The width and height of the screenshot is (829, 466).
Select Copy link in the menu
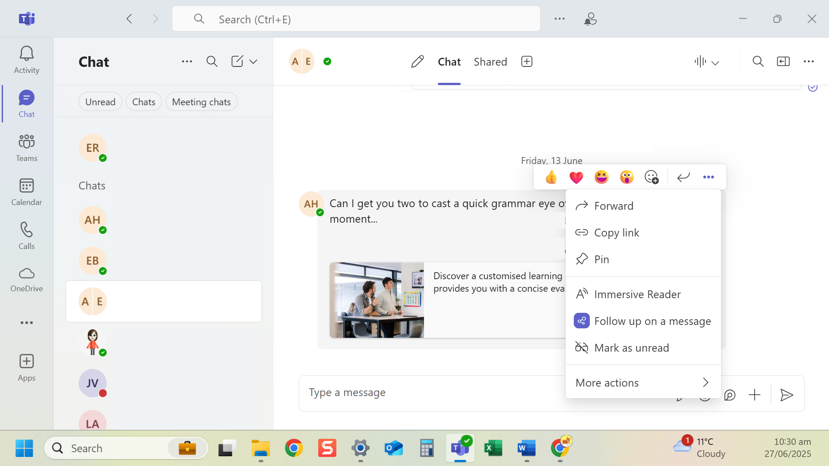coord(643,233)
